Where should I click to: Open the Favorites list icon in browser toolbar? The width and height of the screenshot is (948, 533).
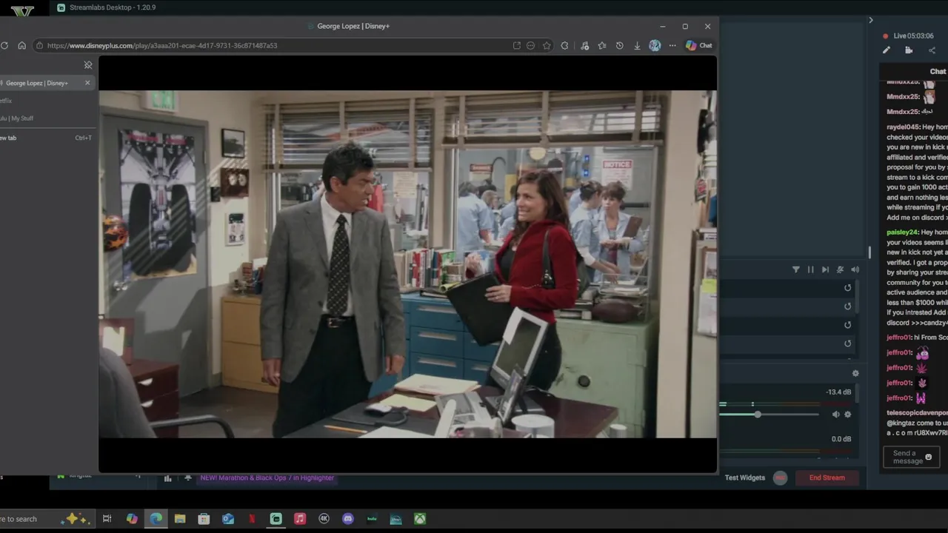[602, 45]
